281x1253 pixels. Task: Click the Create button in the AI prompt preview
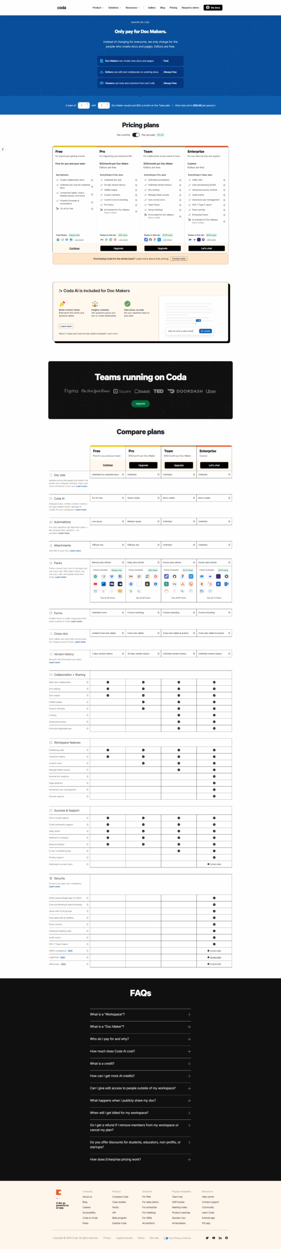[x=205, y=331]
